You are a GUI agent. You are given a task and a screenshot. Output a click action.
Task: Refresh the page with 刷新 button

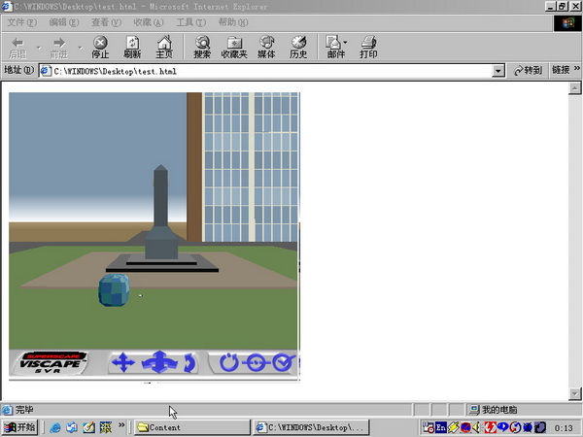point(132,48)
